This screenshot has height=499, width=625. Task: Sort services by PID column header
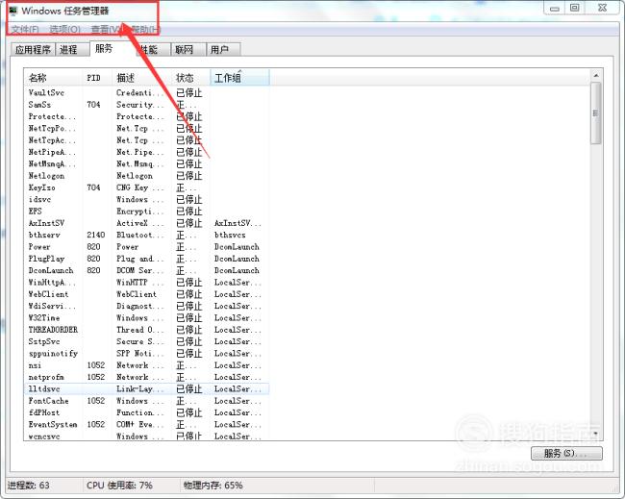pyautogui.click(x=98, y=78)
